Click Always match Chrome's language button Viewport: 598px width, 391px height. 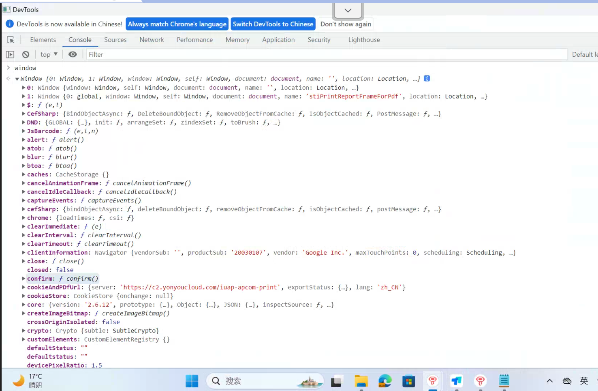[x=177, y=24]
